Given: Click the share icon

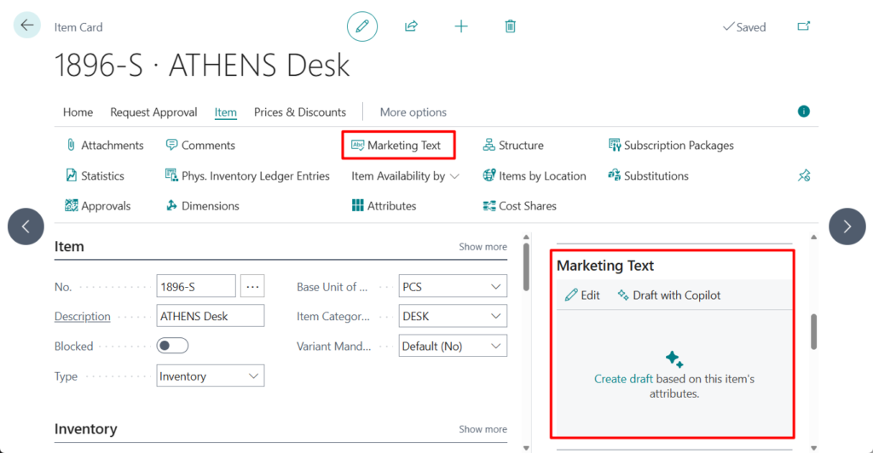Looking at the screenshot, I should coord(411,26).
